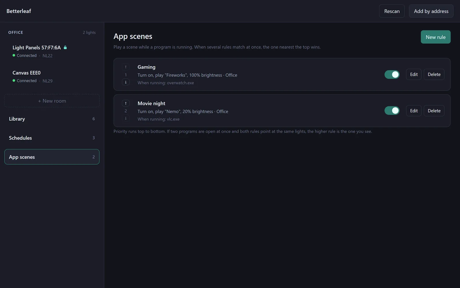Open Library in sidebar
The width and height of the screenshot is (460, 288).
pyautogui.click(x=52, y=119)
